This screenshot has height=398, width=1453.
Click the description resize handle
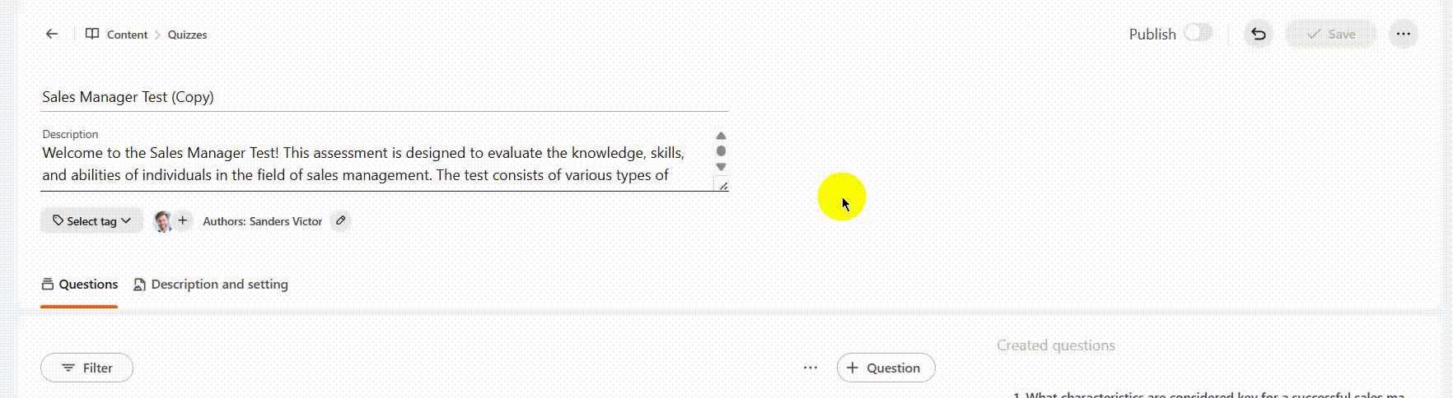click(723, 187)
